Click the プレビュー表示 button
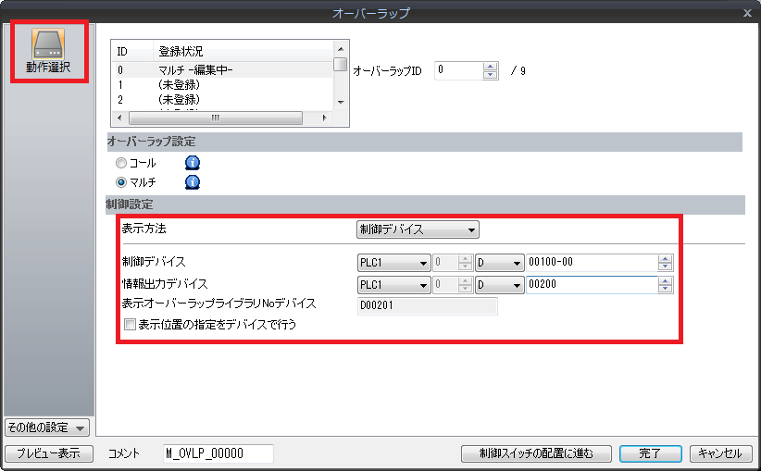761x471 pixels. pyautogui.click(x=48, y=453)
